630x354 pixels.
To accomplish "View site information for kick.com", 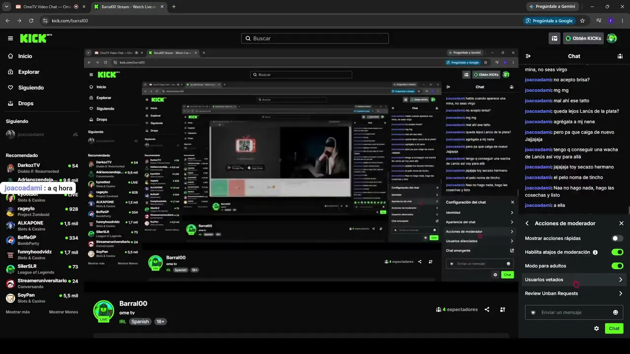I will [x=45, y=21].
